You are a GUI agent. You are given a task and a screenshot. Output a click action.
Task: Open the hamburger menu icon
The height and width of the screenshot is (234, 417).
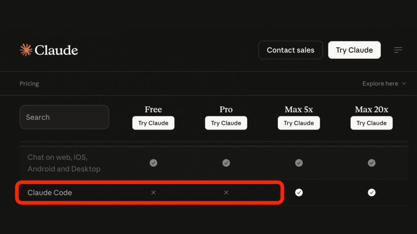[x=398, y=50]
